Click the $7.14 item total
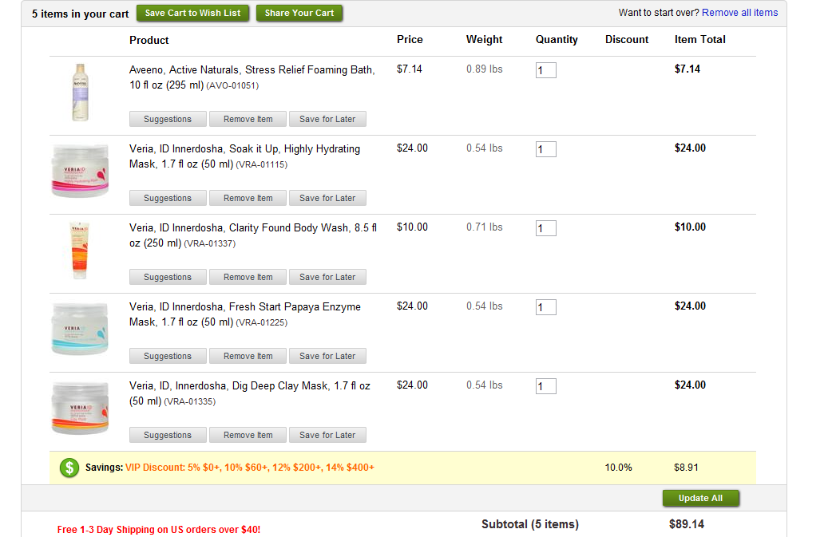Image resolution: width=840 pixels, height=537 pixels. tap(687, 69)
